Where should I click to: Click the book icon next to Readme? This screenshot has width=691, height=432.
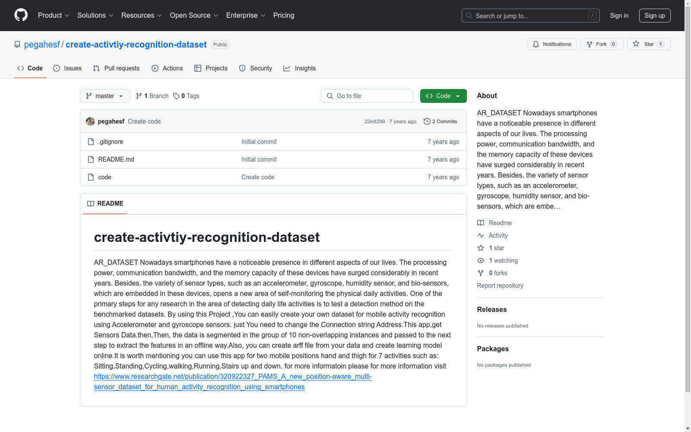[481, 223]
